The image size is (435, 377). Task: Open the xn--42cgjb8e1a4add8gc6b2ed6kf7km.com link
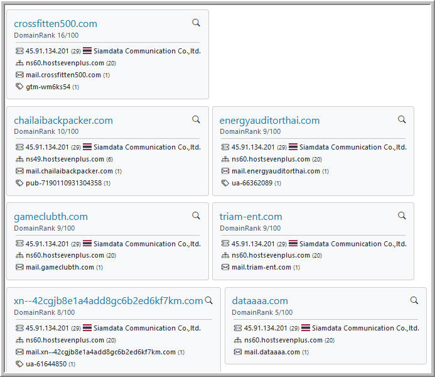point(109,301)
